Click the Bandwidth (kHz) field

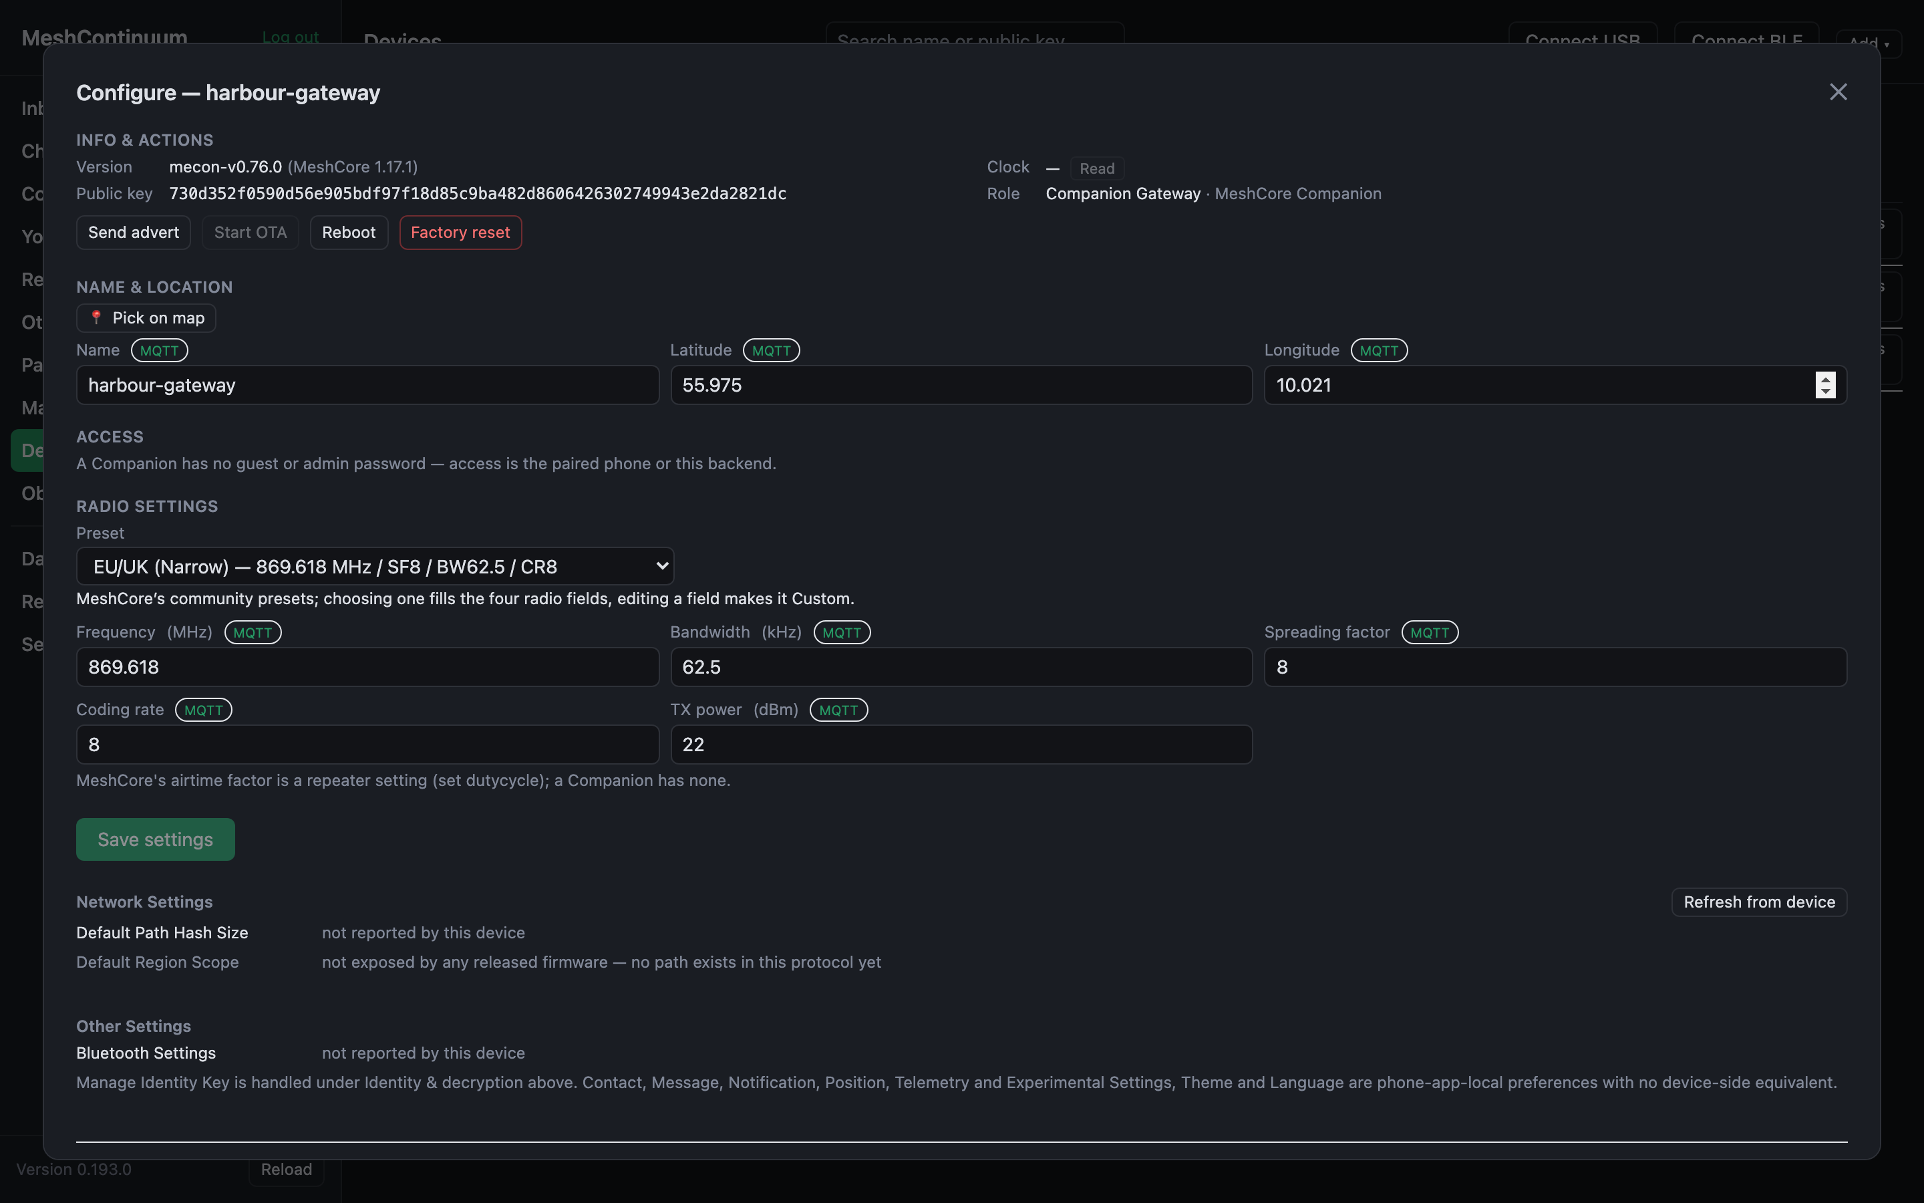pos(961,667)
